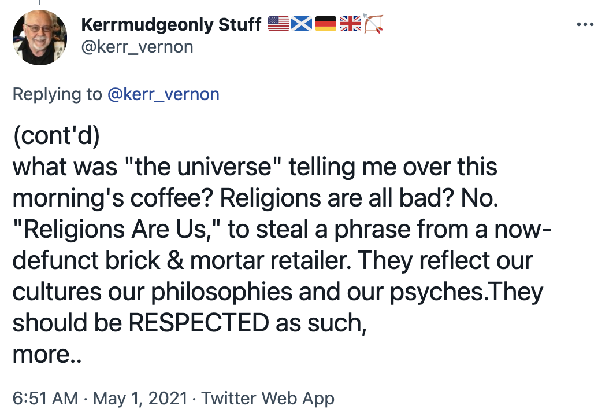Viewport: 609px width, 420px height.
Task: Click the word RESPECTED in the tweet
Action: coord(198,323)
